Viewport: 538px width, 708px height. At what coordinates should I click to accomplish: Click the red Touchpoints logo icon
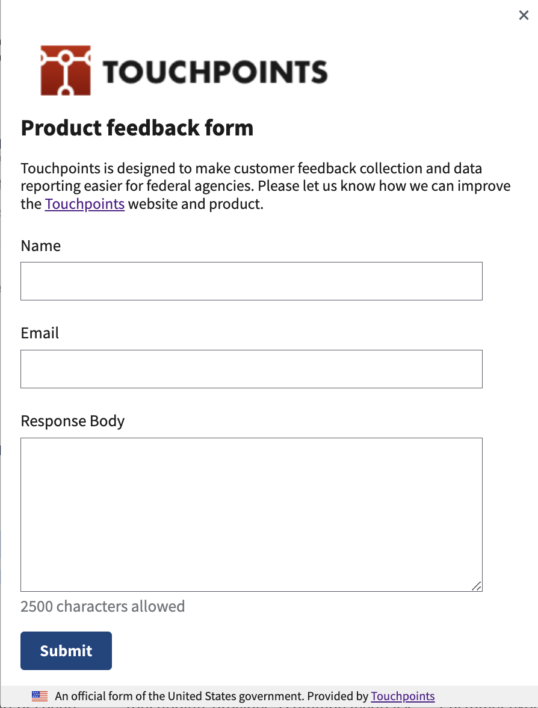pyautogui.click(x=66, y=70)
